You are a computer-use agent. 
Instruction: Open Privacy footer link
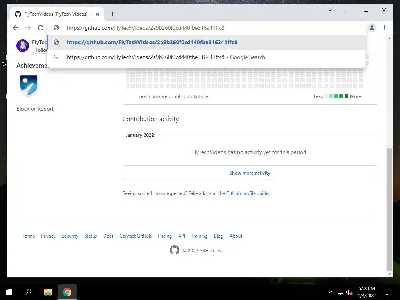point(48,236)
